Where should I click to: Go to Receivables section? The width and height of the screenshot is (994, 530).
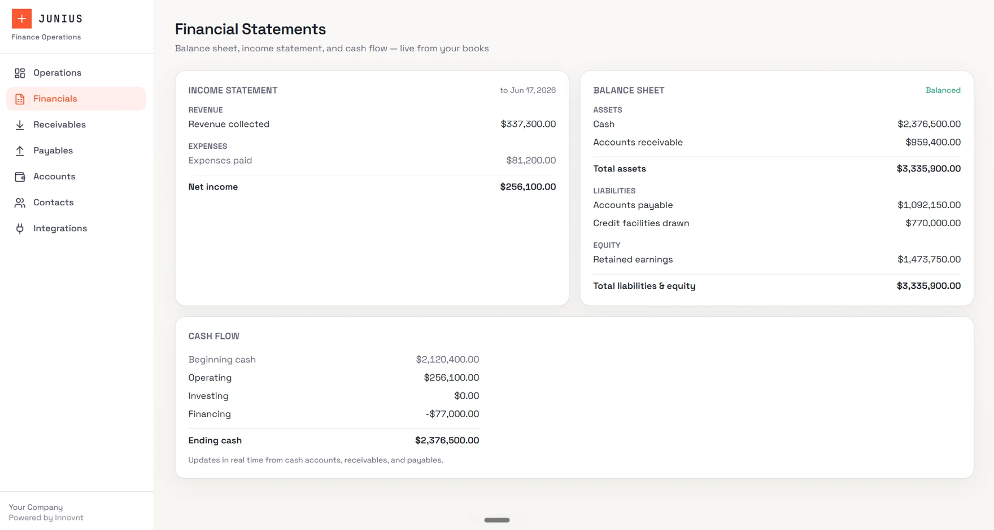76,125
